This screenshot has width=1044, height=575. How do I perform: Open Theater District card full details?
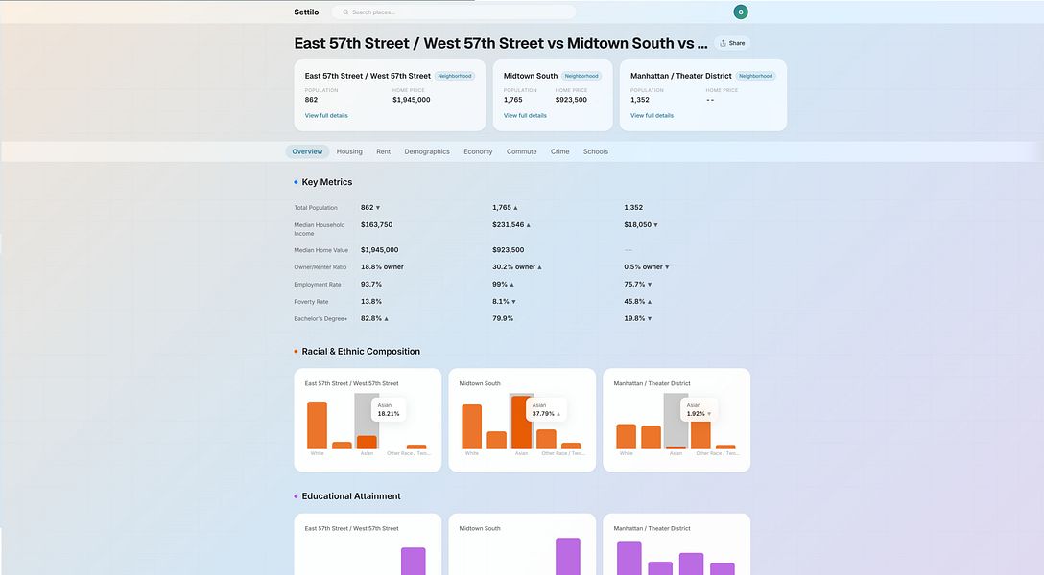tap(652, 116)
